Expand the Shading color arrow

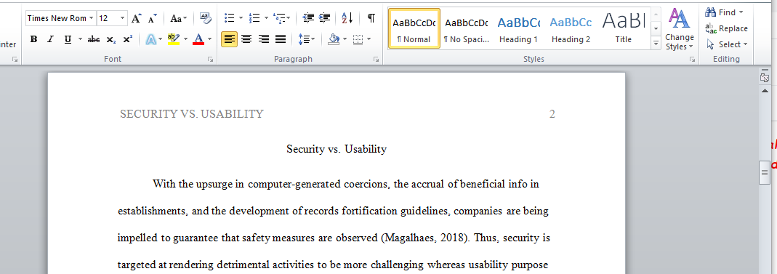coord(345,39)
